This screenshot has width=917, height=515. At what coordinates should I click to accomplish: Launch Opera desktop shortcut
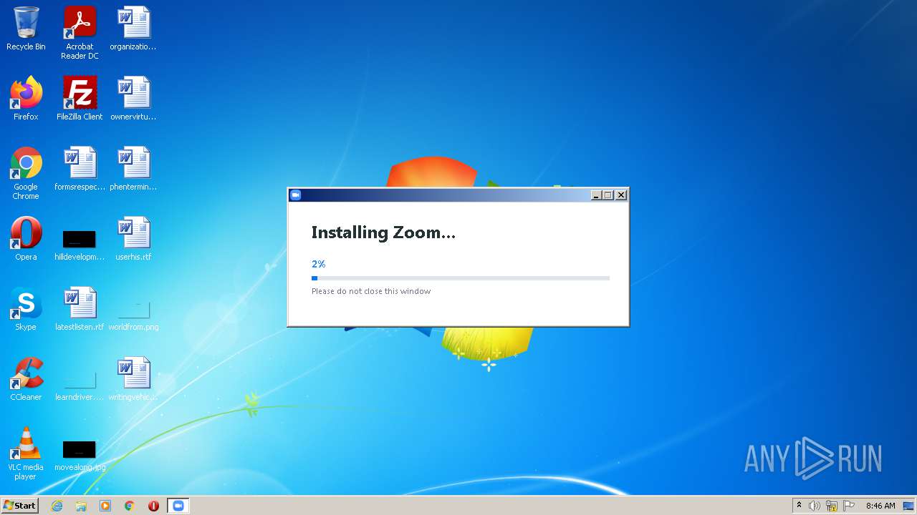pyautogui.click(x=26, y=239)
